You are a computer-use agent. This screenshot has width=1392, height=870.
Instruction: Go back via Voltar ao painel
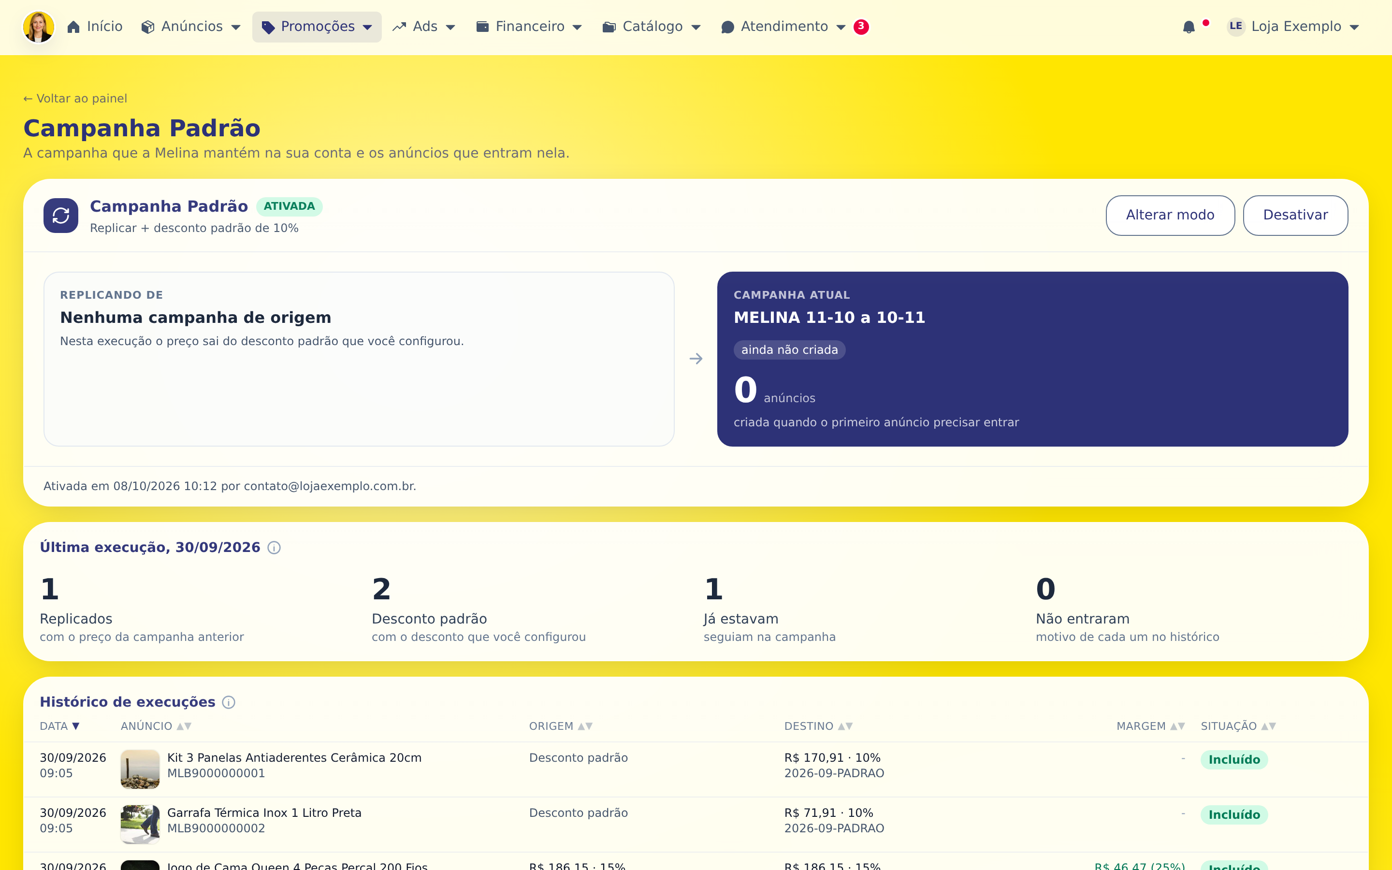[75, 99]
